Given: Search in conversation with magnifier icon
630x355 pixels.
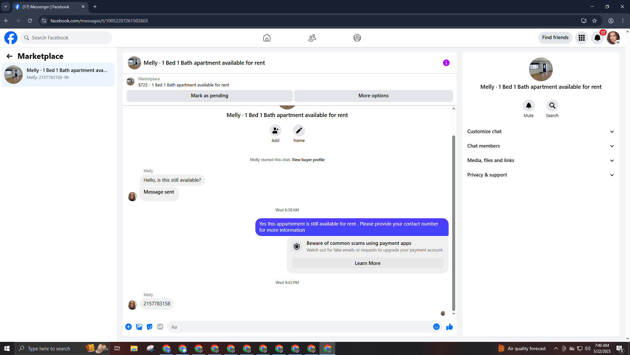Looking at the screenshot, I should click(x=552, y=106).
